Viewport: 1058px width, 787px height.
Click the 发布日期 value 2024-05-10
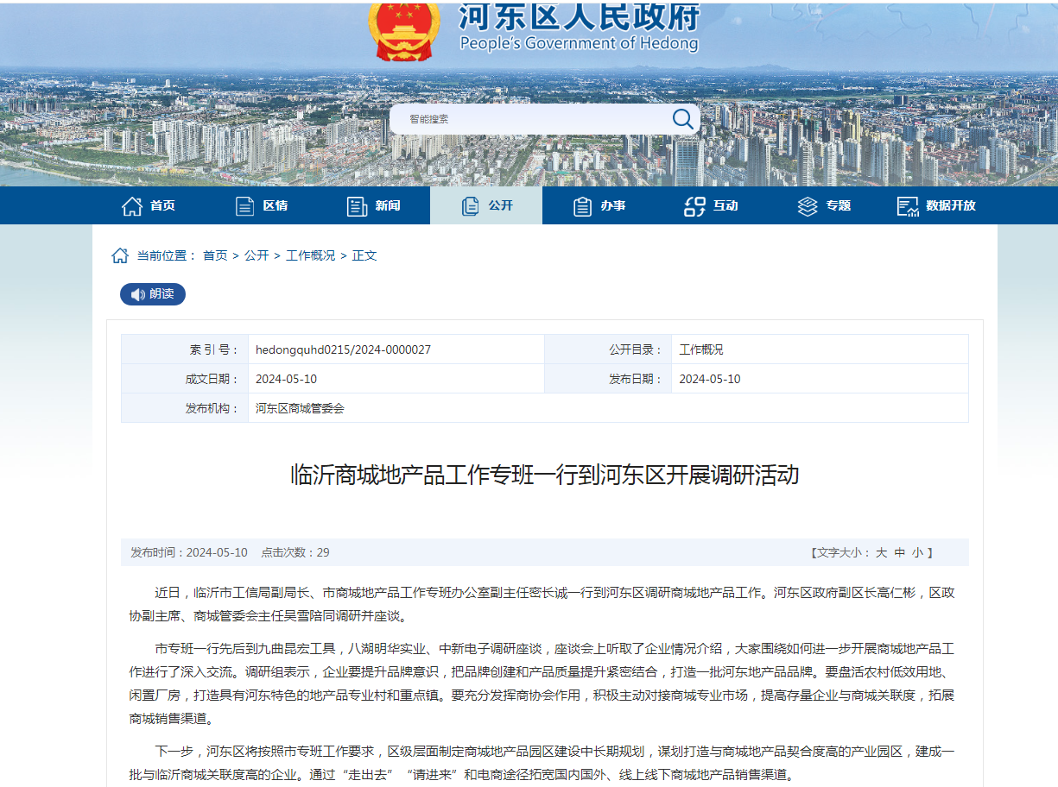[x=710, y=379]
